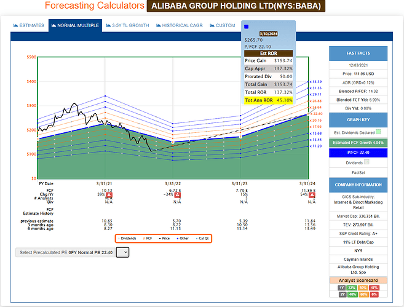Click the x 29.11 multiple label
404x307 pixels.
[315, 95]
